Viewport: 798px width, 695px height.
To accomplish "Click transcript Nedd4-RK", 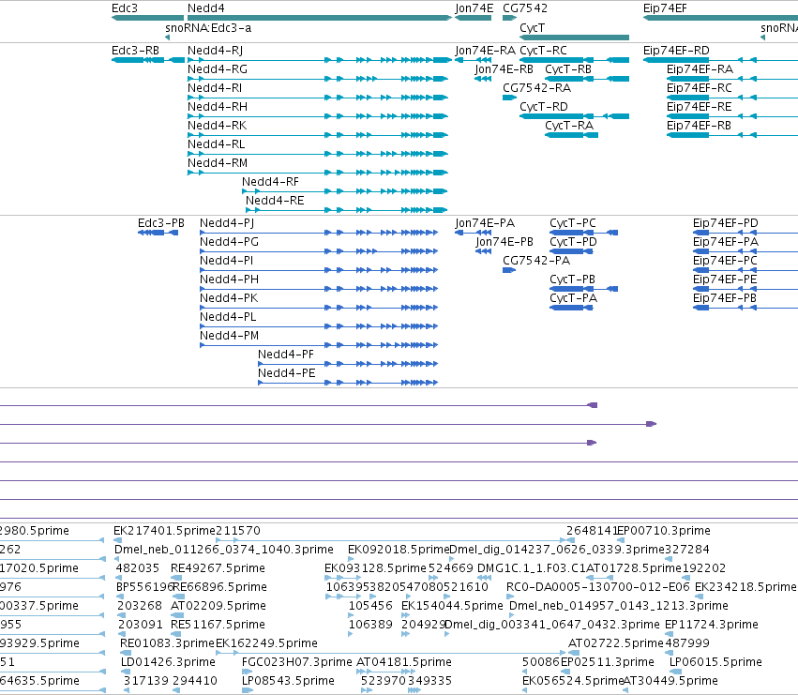I will point(318,135).
